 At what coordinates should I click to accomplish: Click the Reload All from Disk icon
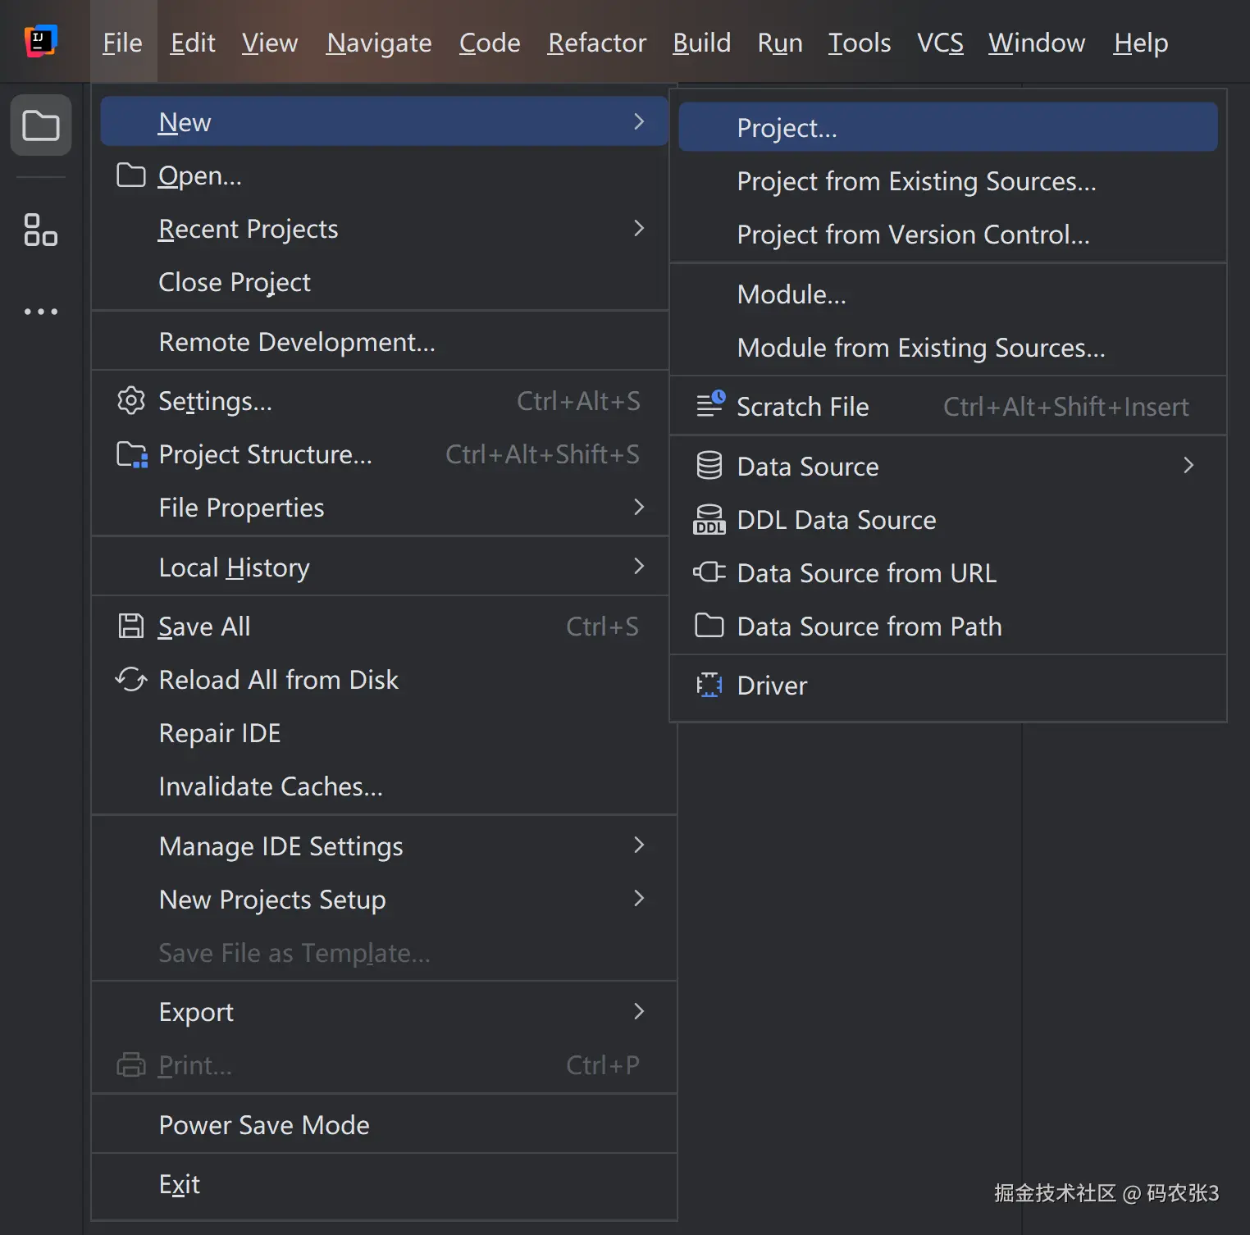[x=131, y=680]
